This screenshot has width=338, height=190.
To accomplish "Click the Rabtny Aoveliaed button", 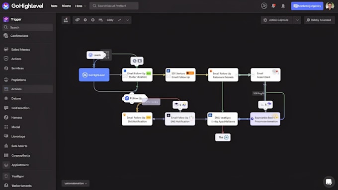I will 319,20.
